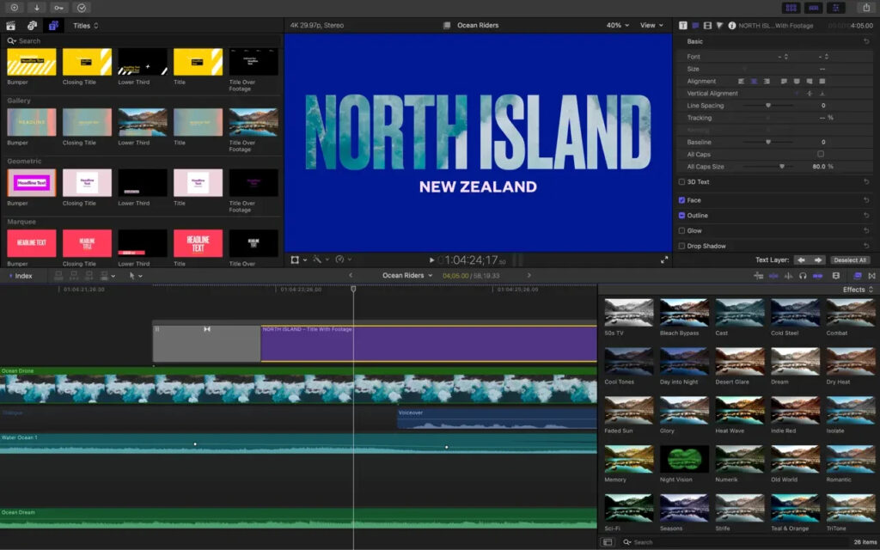Open the Ocean Riders project name menu

coord(404,276)
